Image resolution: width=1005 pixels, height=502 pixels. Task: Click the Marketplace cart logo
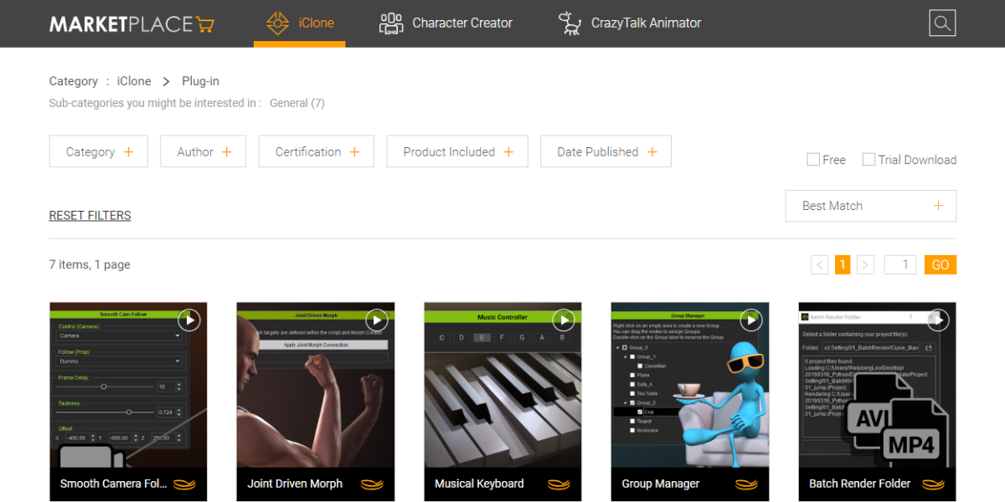[x=131, y=23]
